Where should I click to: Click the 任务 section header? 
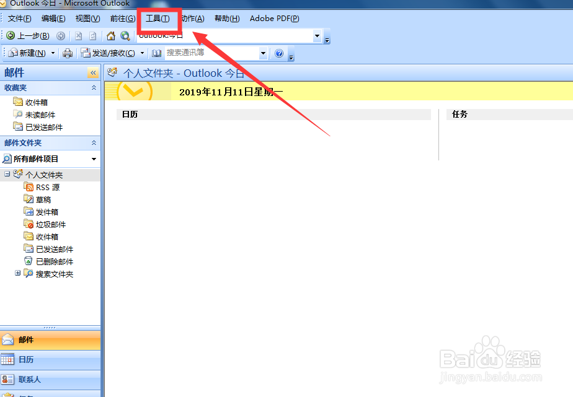tap(510, 115)
